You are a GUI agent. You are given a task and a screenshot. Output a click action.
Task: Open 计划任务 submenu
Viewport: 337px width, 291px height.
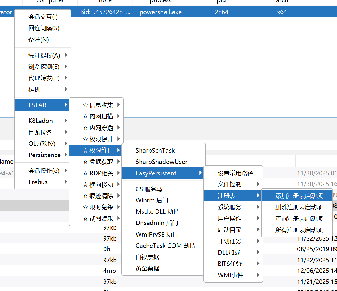tap(233, 241)
